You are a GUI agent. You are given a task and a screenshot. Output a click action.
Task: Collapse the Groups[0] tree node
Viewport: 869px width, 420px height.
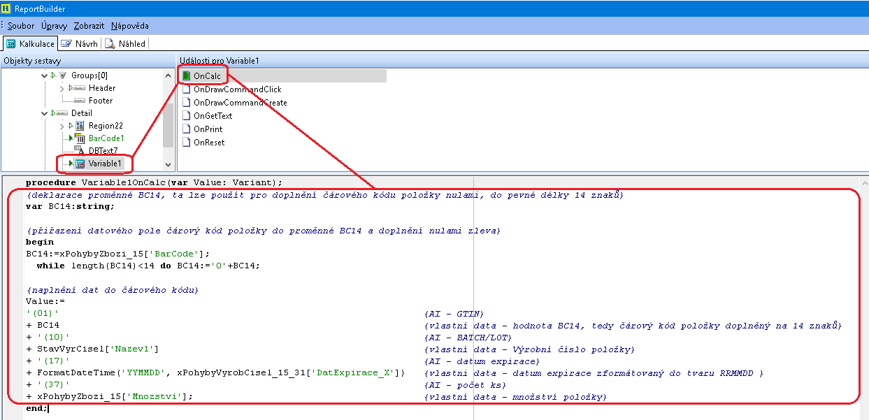[45, 75]
